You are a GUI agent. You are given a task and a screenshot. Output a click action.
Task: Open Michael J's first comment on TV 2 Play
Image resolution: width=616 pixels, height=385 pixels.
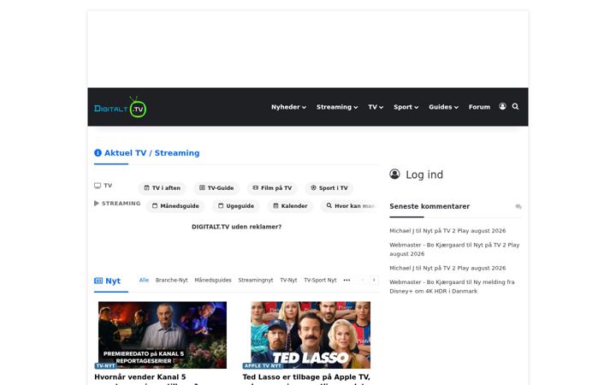click(447, 231)
